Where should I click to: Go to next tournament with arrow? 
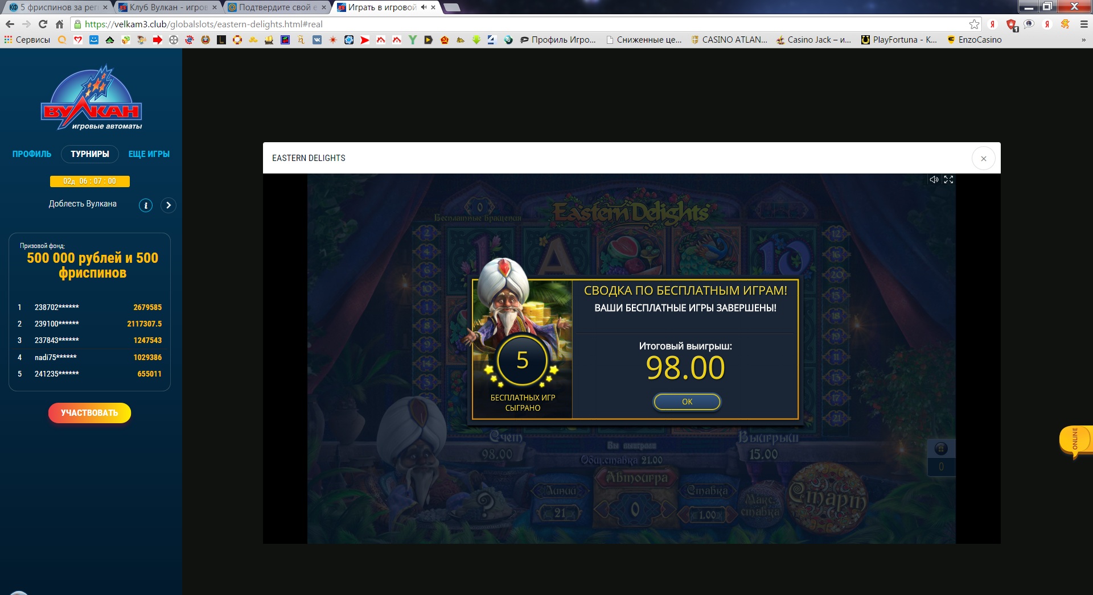click(x=169, y=205)
